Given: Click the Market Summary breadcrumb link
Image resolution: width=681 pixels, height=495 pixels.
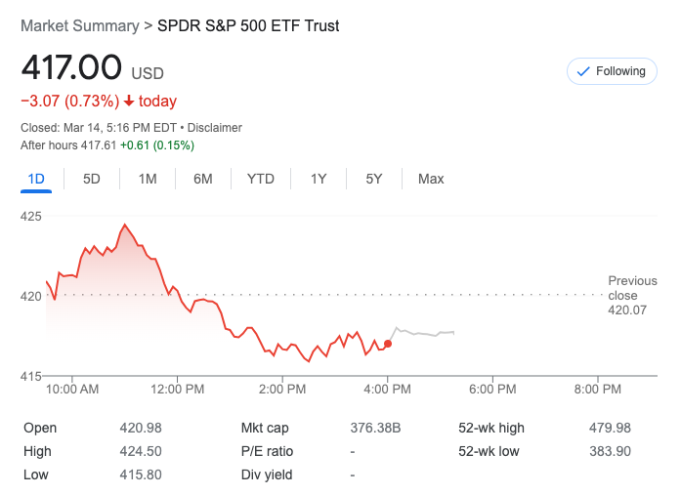Looking at the screenshot, I should 79,26.
